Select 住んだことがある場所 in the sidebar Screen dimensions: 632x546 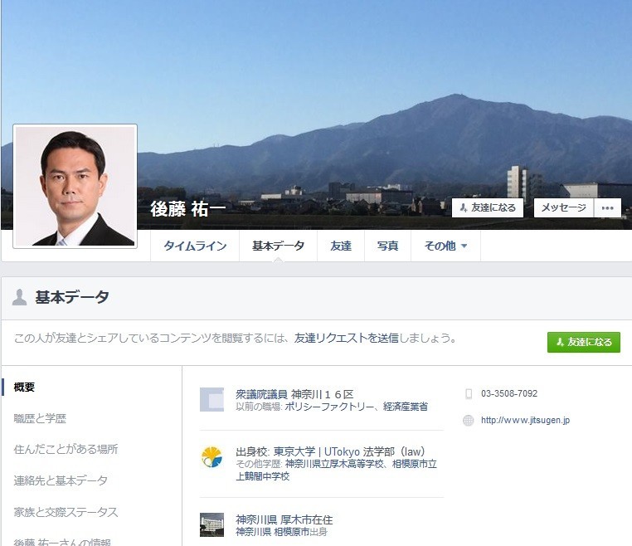[x=66, y=449]
